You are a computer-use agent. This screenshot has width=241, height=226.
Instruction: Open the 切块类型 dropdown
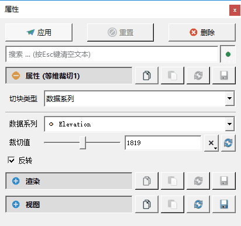[x=230, y=98]
